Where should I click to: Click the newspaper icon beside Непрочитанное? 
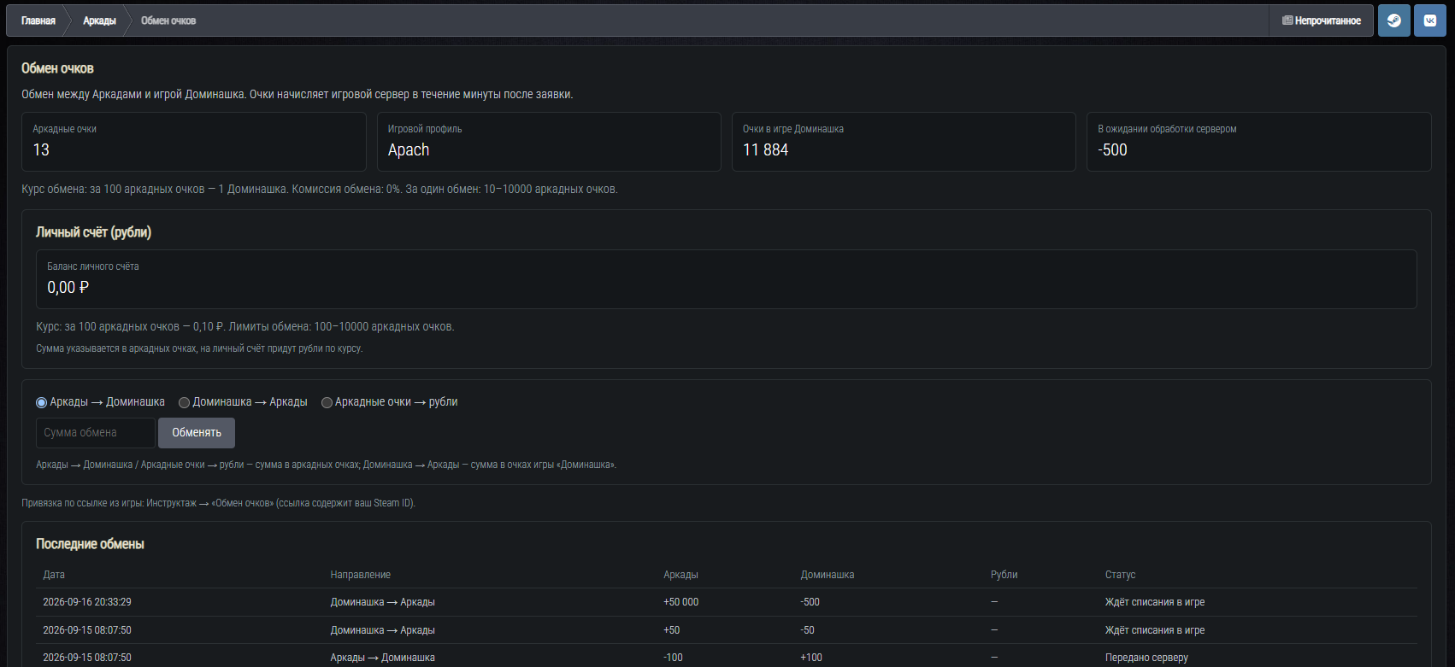1287,20
